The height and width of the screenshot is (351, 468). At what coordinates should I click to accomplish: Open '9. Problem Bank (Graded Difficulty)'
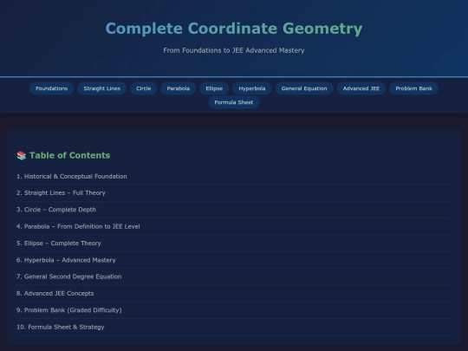pyautogui.click(x=69, y=310)
